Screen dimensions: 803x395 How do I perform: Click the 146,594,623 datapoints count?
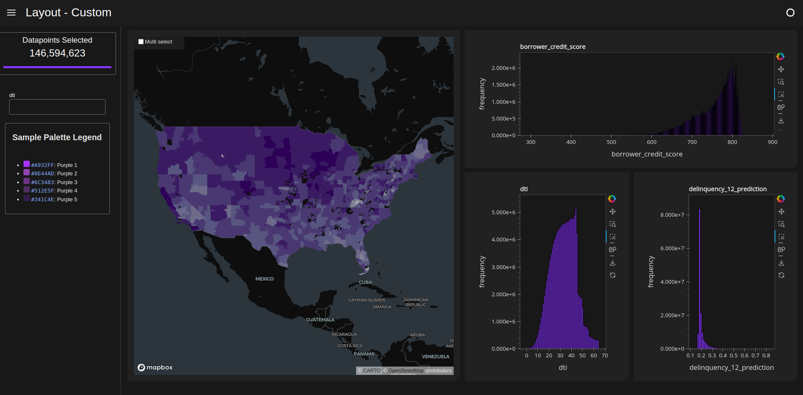[57, 53]
